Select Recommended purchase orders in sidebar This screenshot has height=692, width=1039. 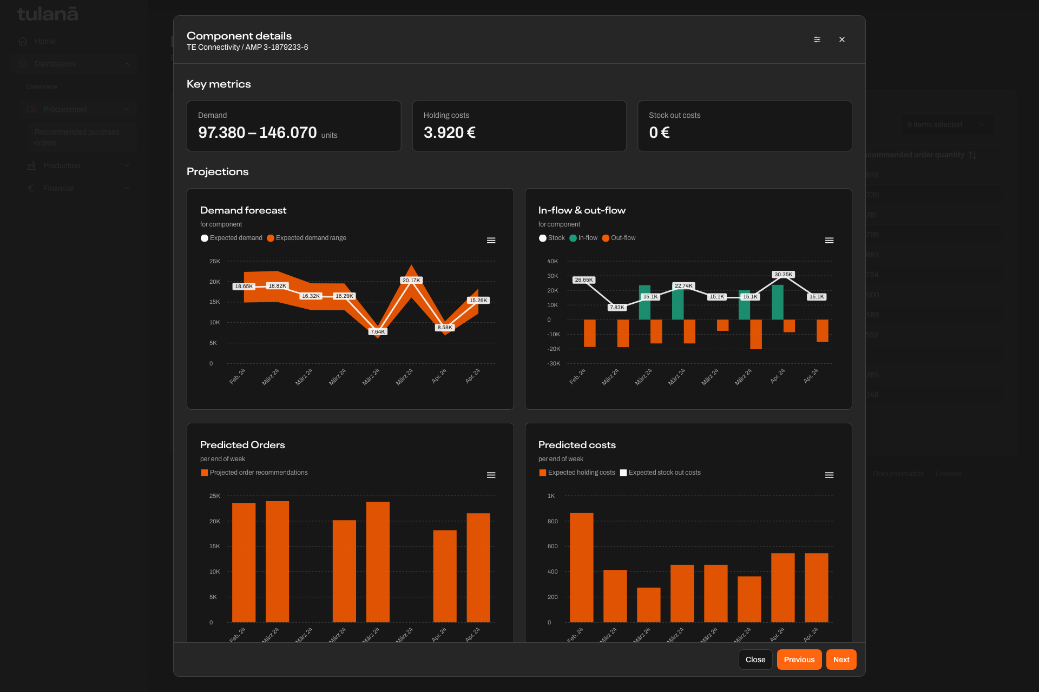click(77, 137)
